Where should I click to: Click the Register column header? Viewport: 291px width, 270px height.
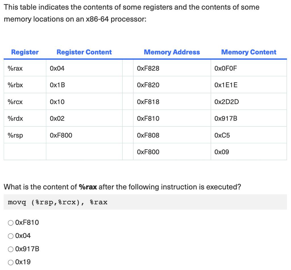tap(25, 52)
